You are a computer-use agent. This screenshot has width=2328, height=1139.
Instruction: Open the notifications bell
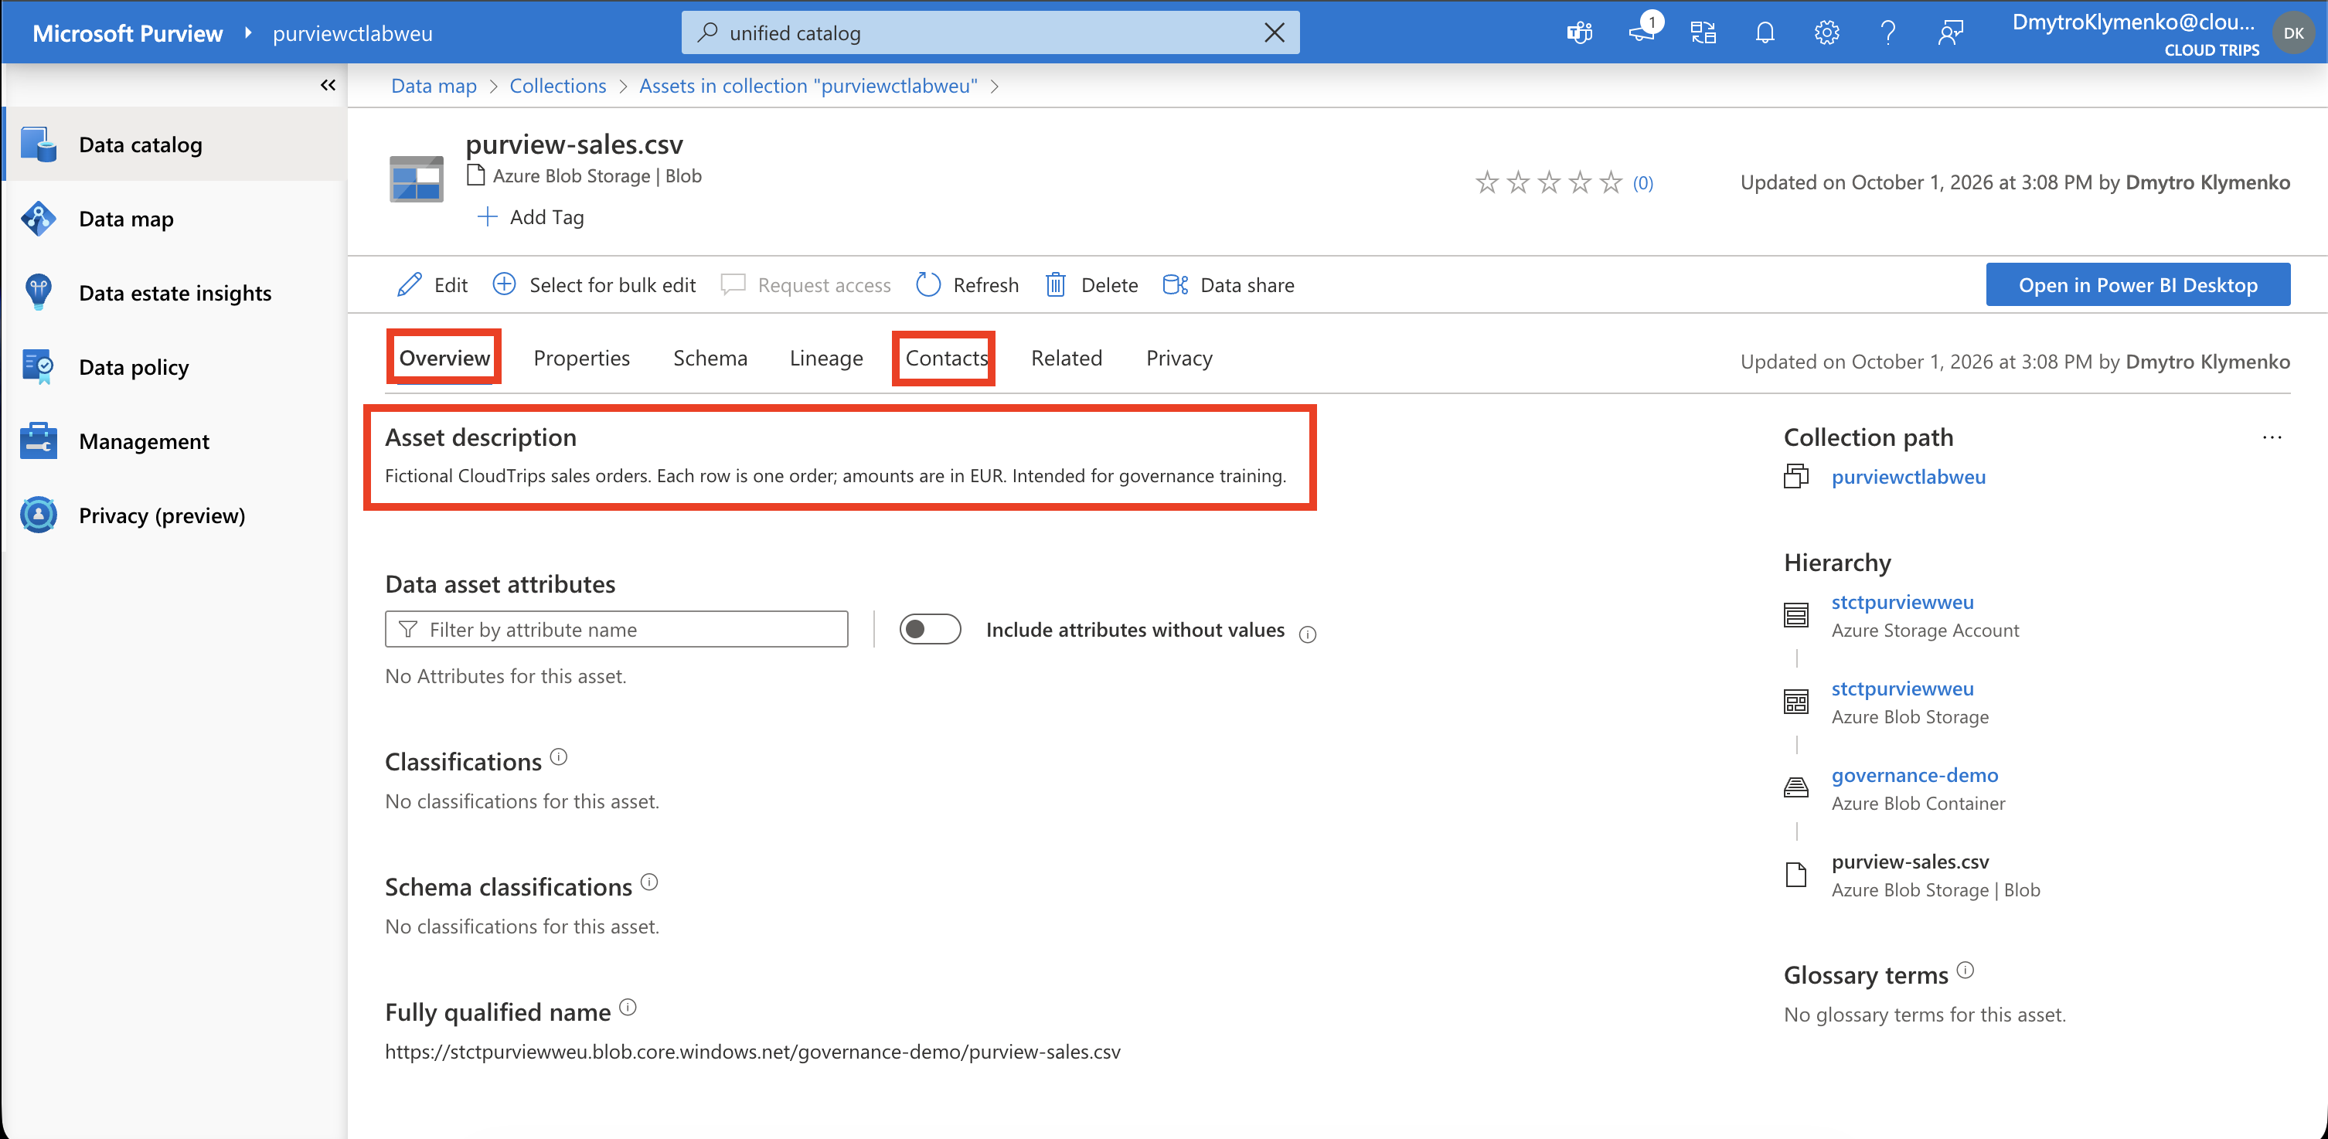point(1765,33)
